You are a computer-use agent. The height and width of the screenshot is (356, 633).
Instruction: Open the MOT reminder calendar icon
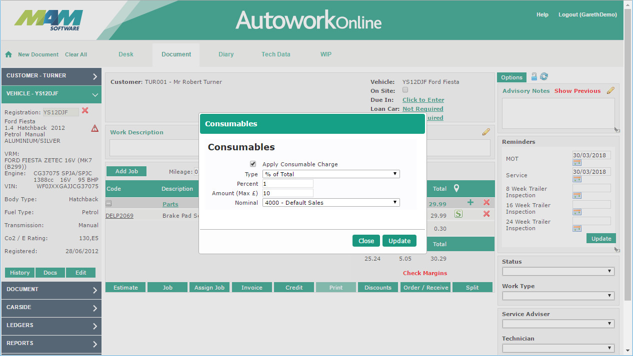577,163
